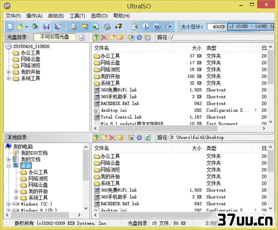Expand 系统工具 under 桌面 in local tree
This screenshot has height=230, width=278.
tap(16, 198)
